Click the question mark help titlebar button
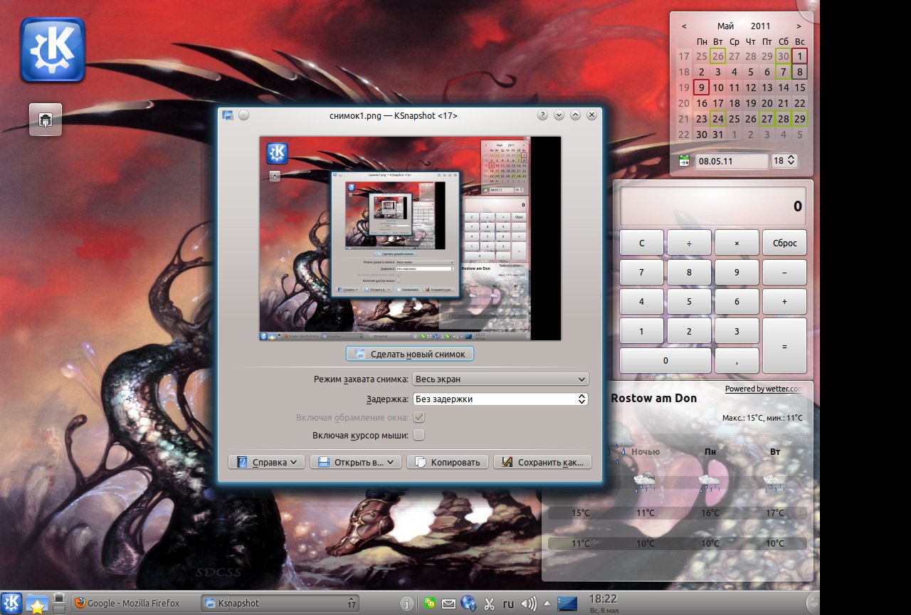This screenshot has width=911, height=615. pyautogui.click(x=542, y=115)
